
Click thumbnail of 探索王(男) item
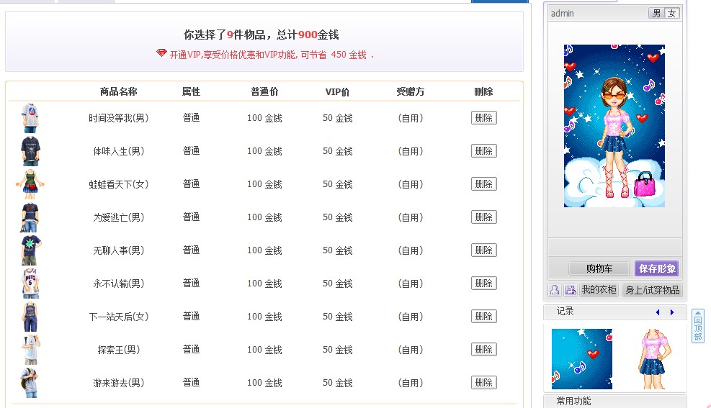[30, 349]
